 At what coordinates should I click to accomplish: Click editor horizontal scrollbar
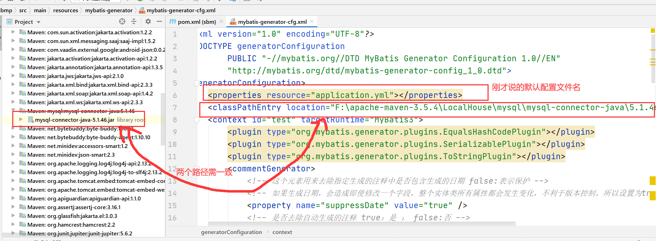[x=362, y=224]
